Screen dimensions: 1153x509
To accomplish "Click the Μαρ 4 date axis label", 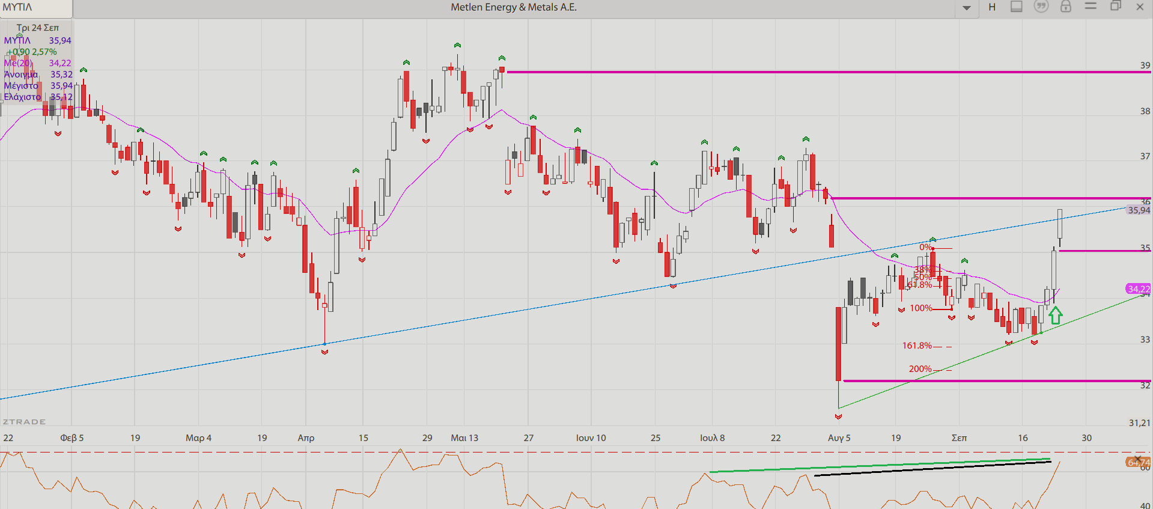I will coord(198,438).
